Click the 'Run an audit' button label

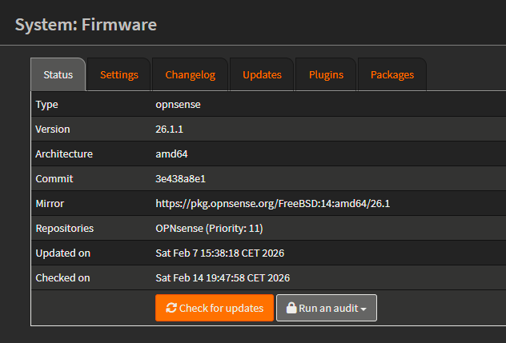(328, 308)
